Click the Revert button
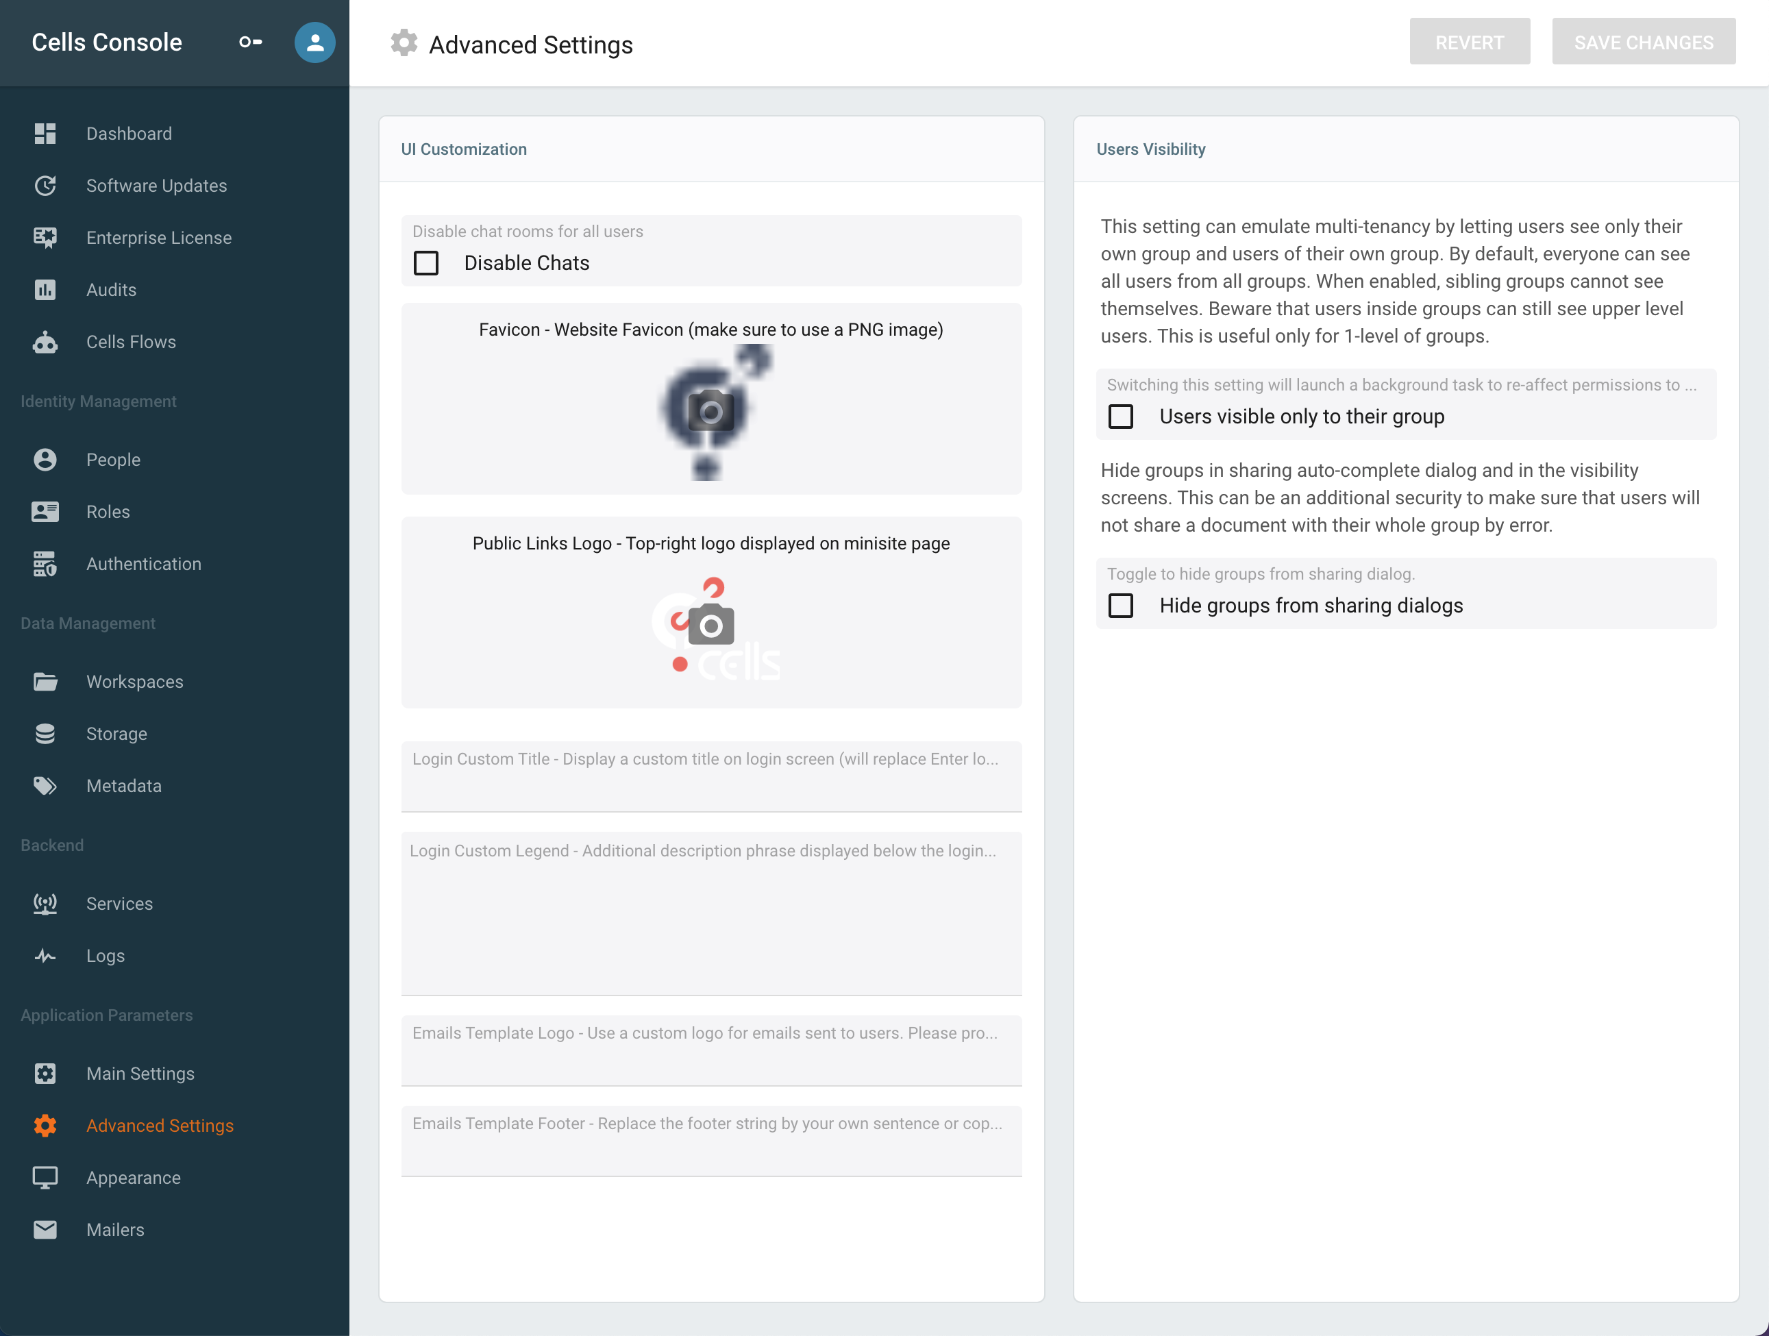This screenshot has height=1336, width=1769. [1469, 42]
